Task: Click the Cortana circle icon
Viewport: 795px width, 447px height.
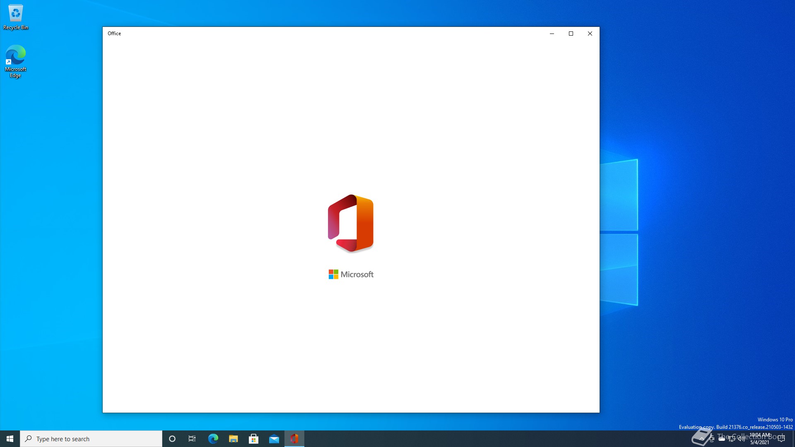Action: [x=172, y=439]
